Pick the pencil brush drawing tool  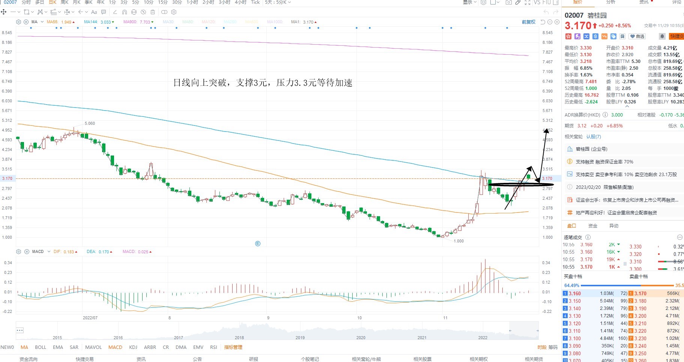[115, 12]
